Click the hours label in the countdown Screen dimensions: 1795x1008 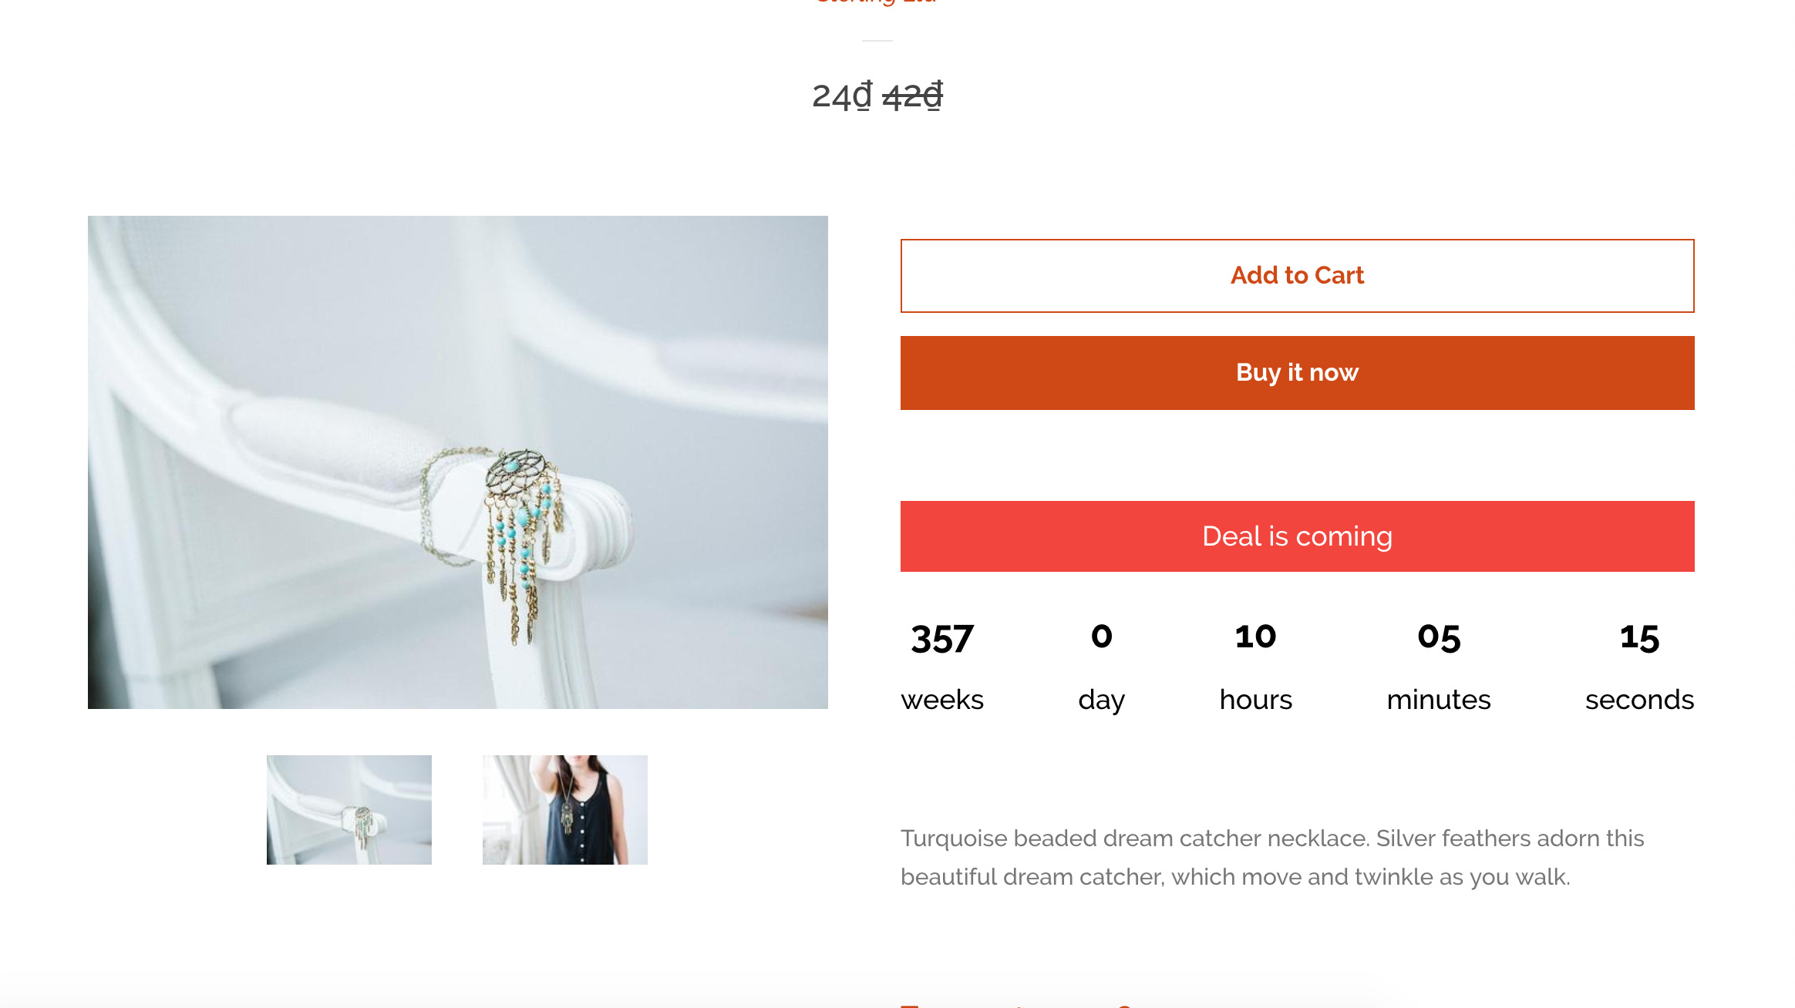1255,700
